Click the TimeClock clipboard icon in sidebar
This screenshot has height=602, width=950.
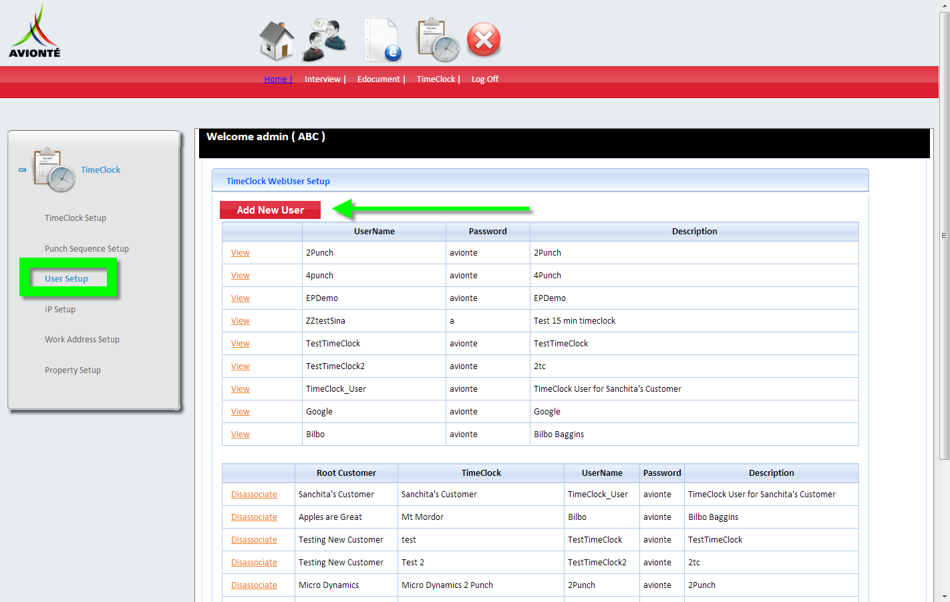(x=55, y=170)
